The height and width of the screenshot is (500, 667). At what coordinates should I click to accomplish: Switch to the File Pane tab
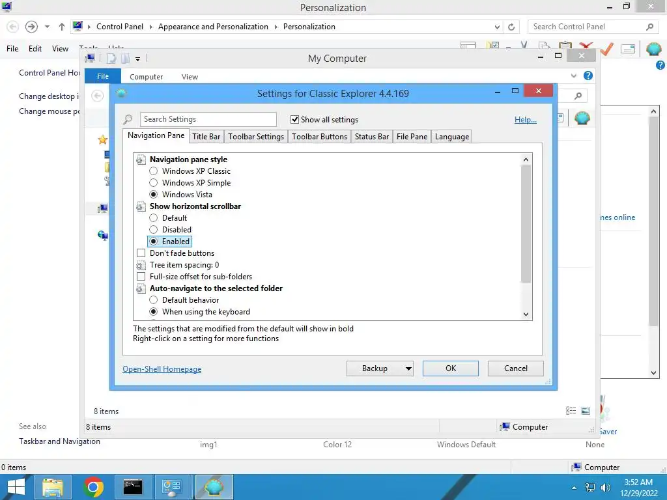[412, 137]
